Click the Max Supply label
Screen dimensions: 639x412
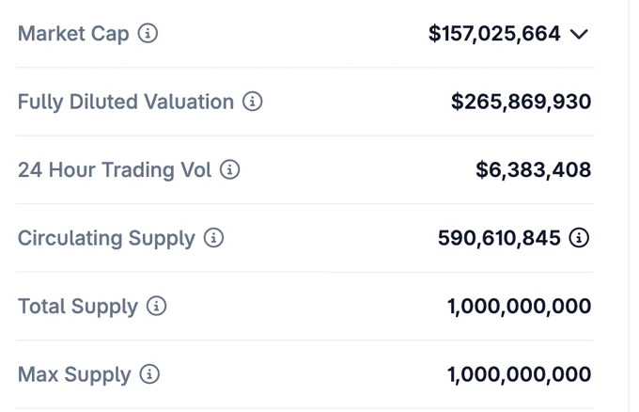tap(74, 374)
